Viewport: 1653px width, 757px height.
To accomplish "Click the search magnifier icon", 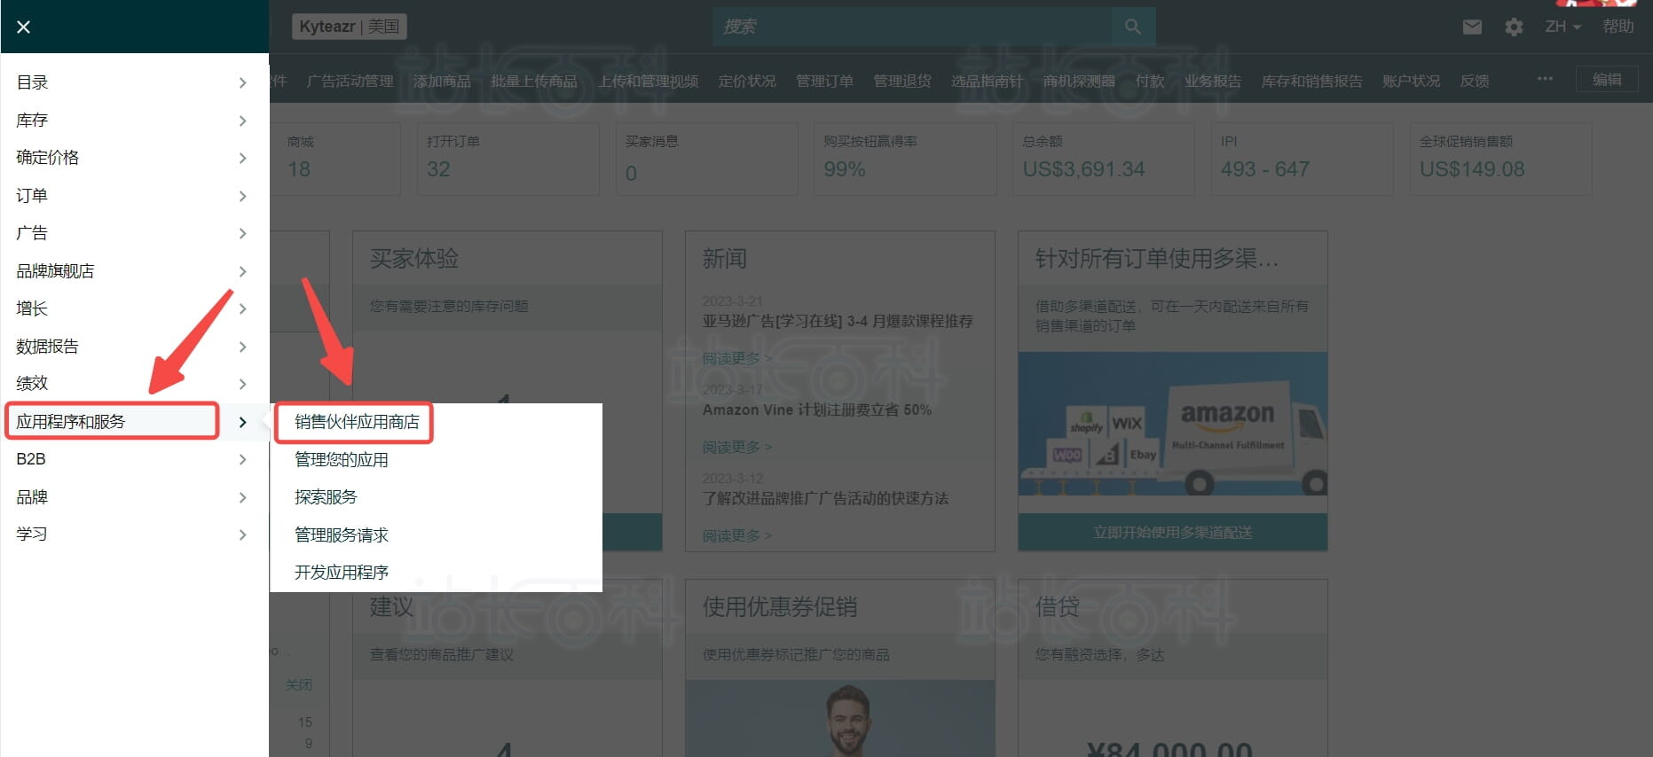I will tap(1133, 27).
